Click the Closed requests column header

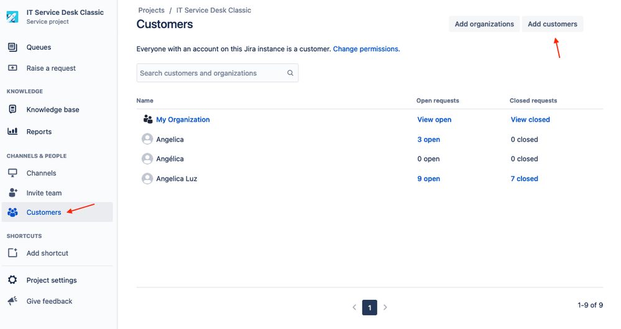(533, 101)
